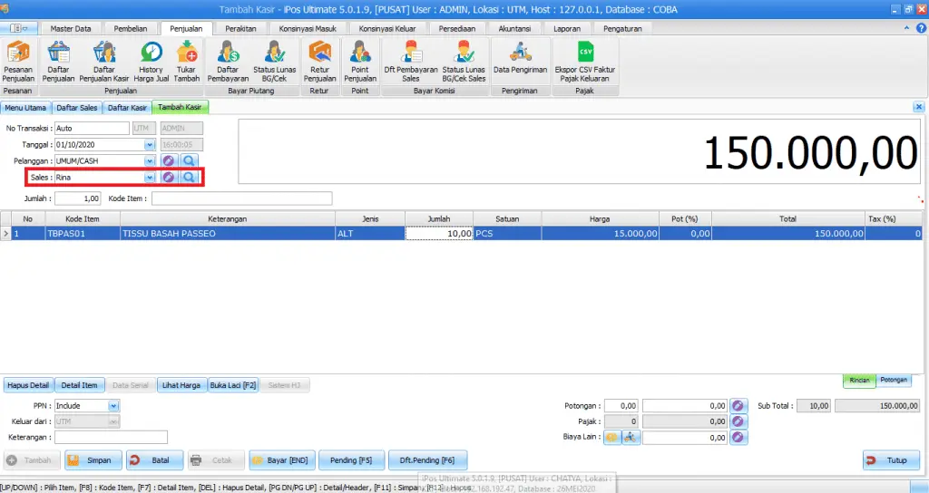Click the Jumlah quantity input field
This screenshot has width=929, height=493.
78,198
